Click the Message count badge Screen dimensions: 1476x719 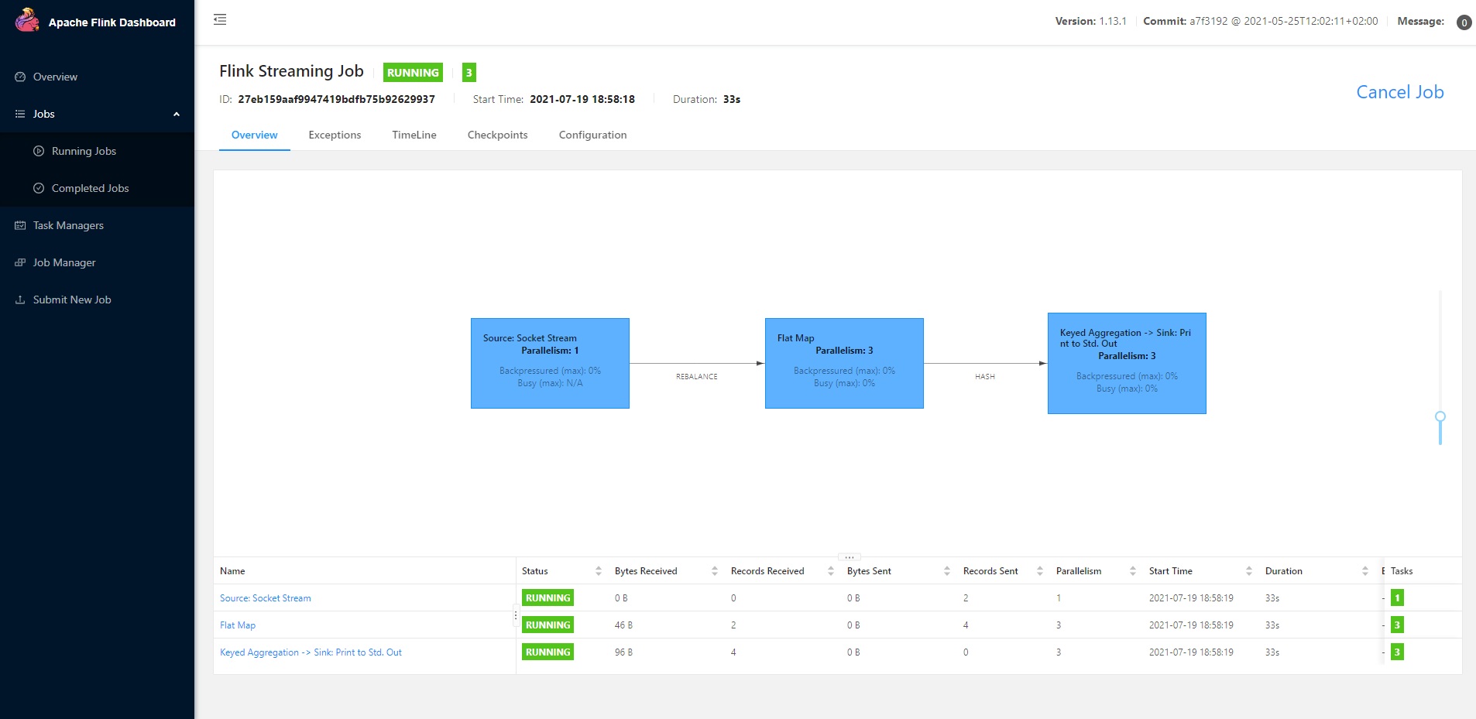point(1464,22)
